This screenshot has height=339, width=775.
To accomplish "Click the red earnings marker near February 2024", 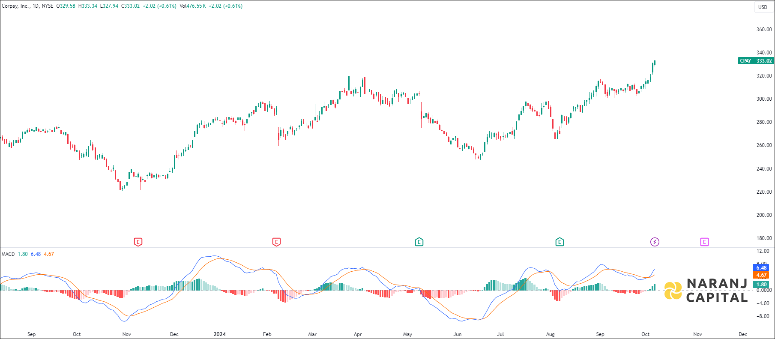I will pyautogui.click(x=276, y=242).
